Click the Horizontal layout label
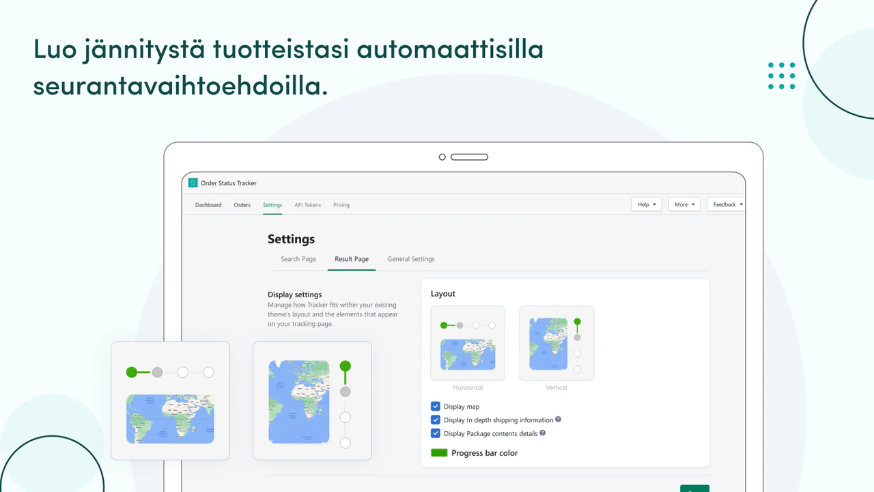The width and height of the screenshot is (874, 492). [x=468, y=387]
